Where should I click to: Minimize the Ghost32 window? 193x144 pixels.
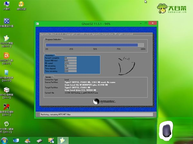(141, 23)
